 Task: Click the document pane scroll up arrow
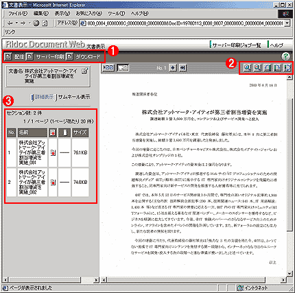tap(290, 78)
